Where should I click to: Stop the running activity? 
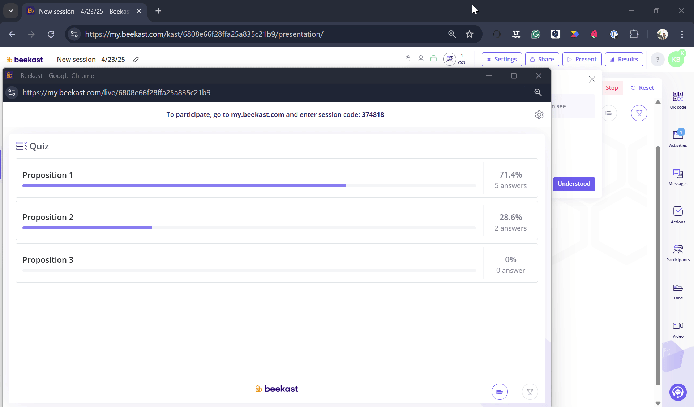(x=612, y=88)
